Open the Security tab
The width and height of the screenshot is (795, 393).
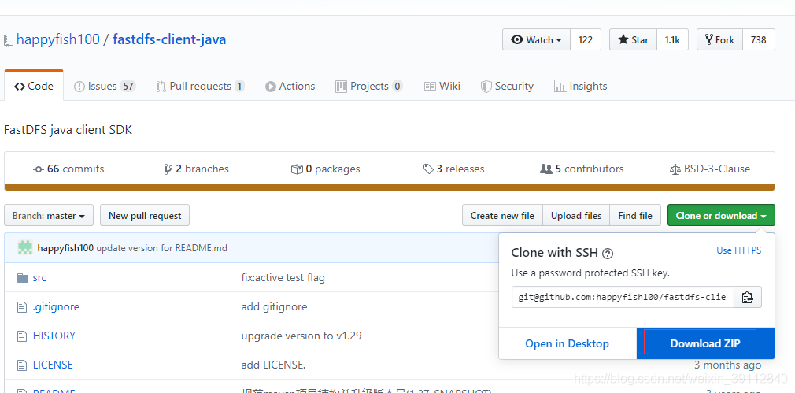(x=507, y=86)
